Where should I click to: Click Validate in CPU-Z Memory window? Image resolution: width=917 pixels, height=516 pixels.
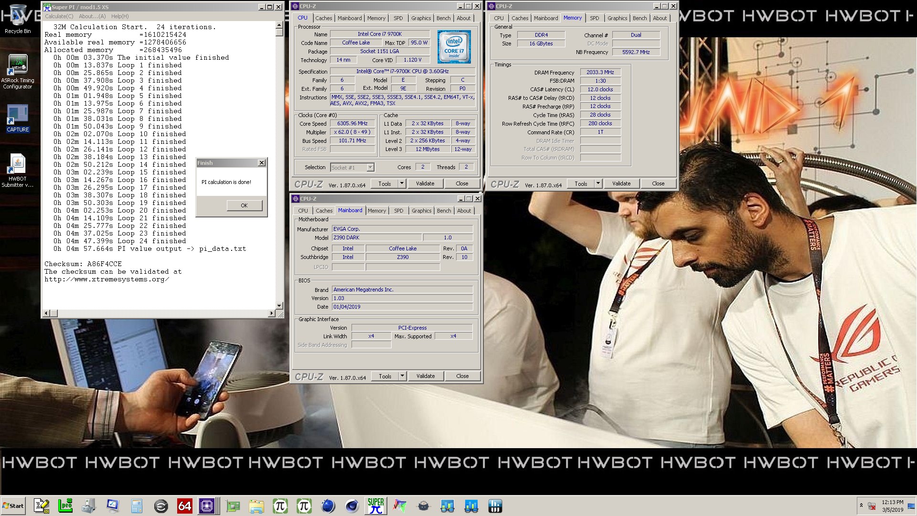pyautogui.click(x=621, y=183)
